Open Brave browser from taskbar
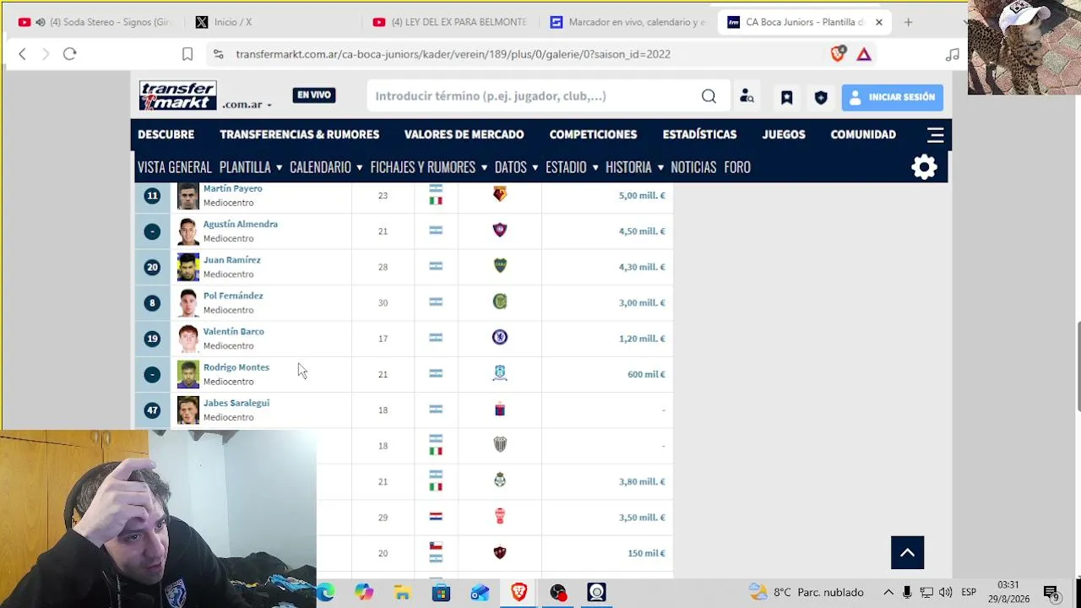The height and width of the screenshot is (608, 1081). point(519,592)
